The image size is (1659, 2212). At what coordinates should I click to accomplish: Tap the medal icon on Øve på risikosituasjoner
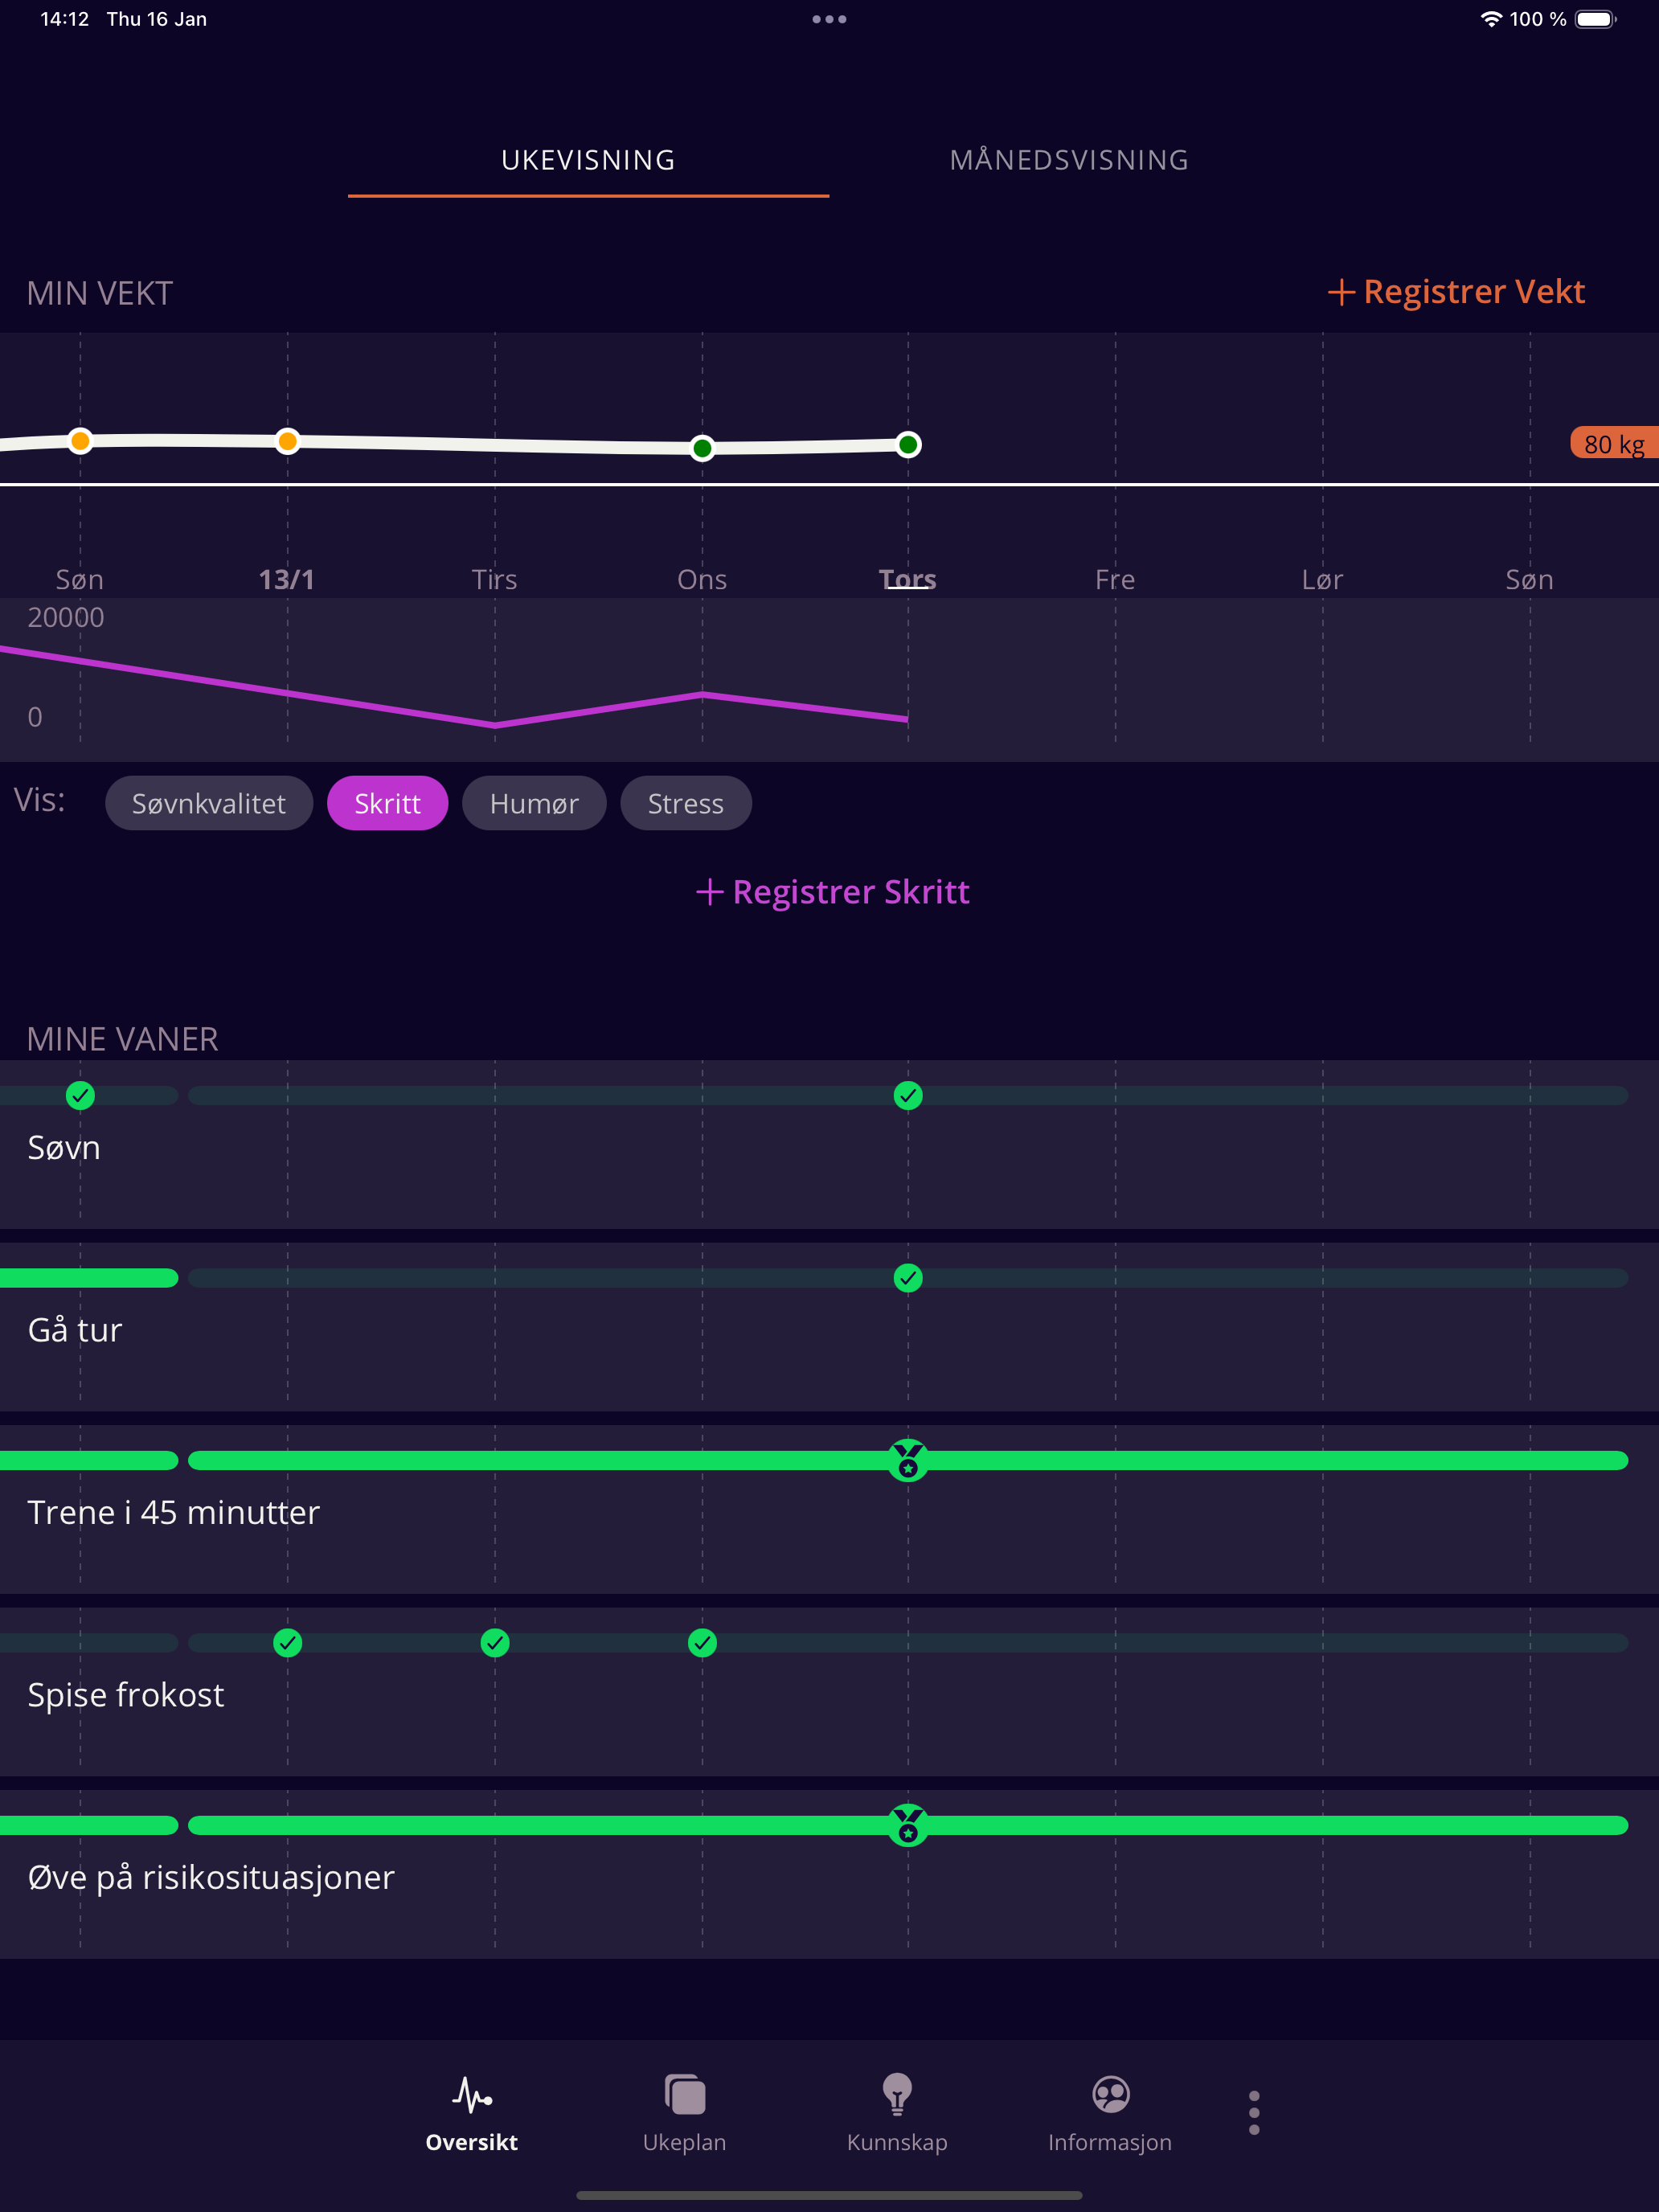(908, 1825)
